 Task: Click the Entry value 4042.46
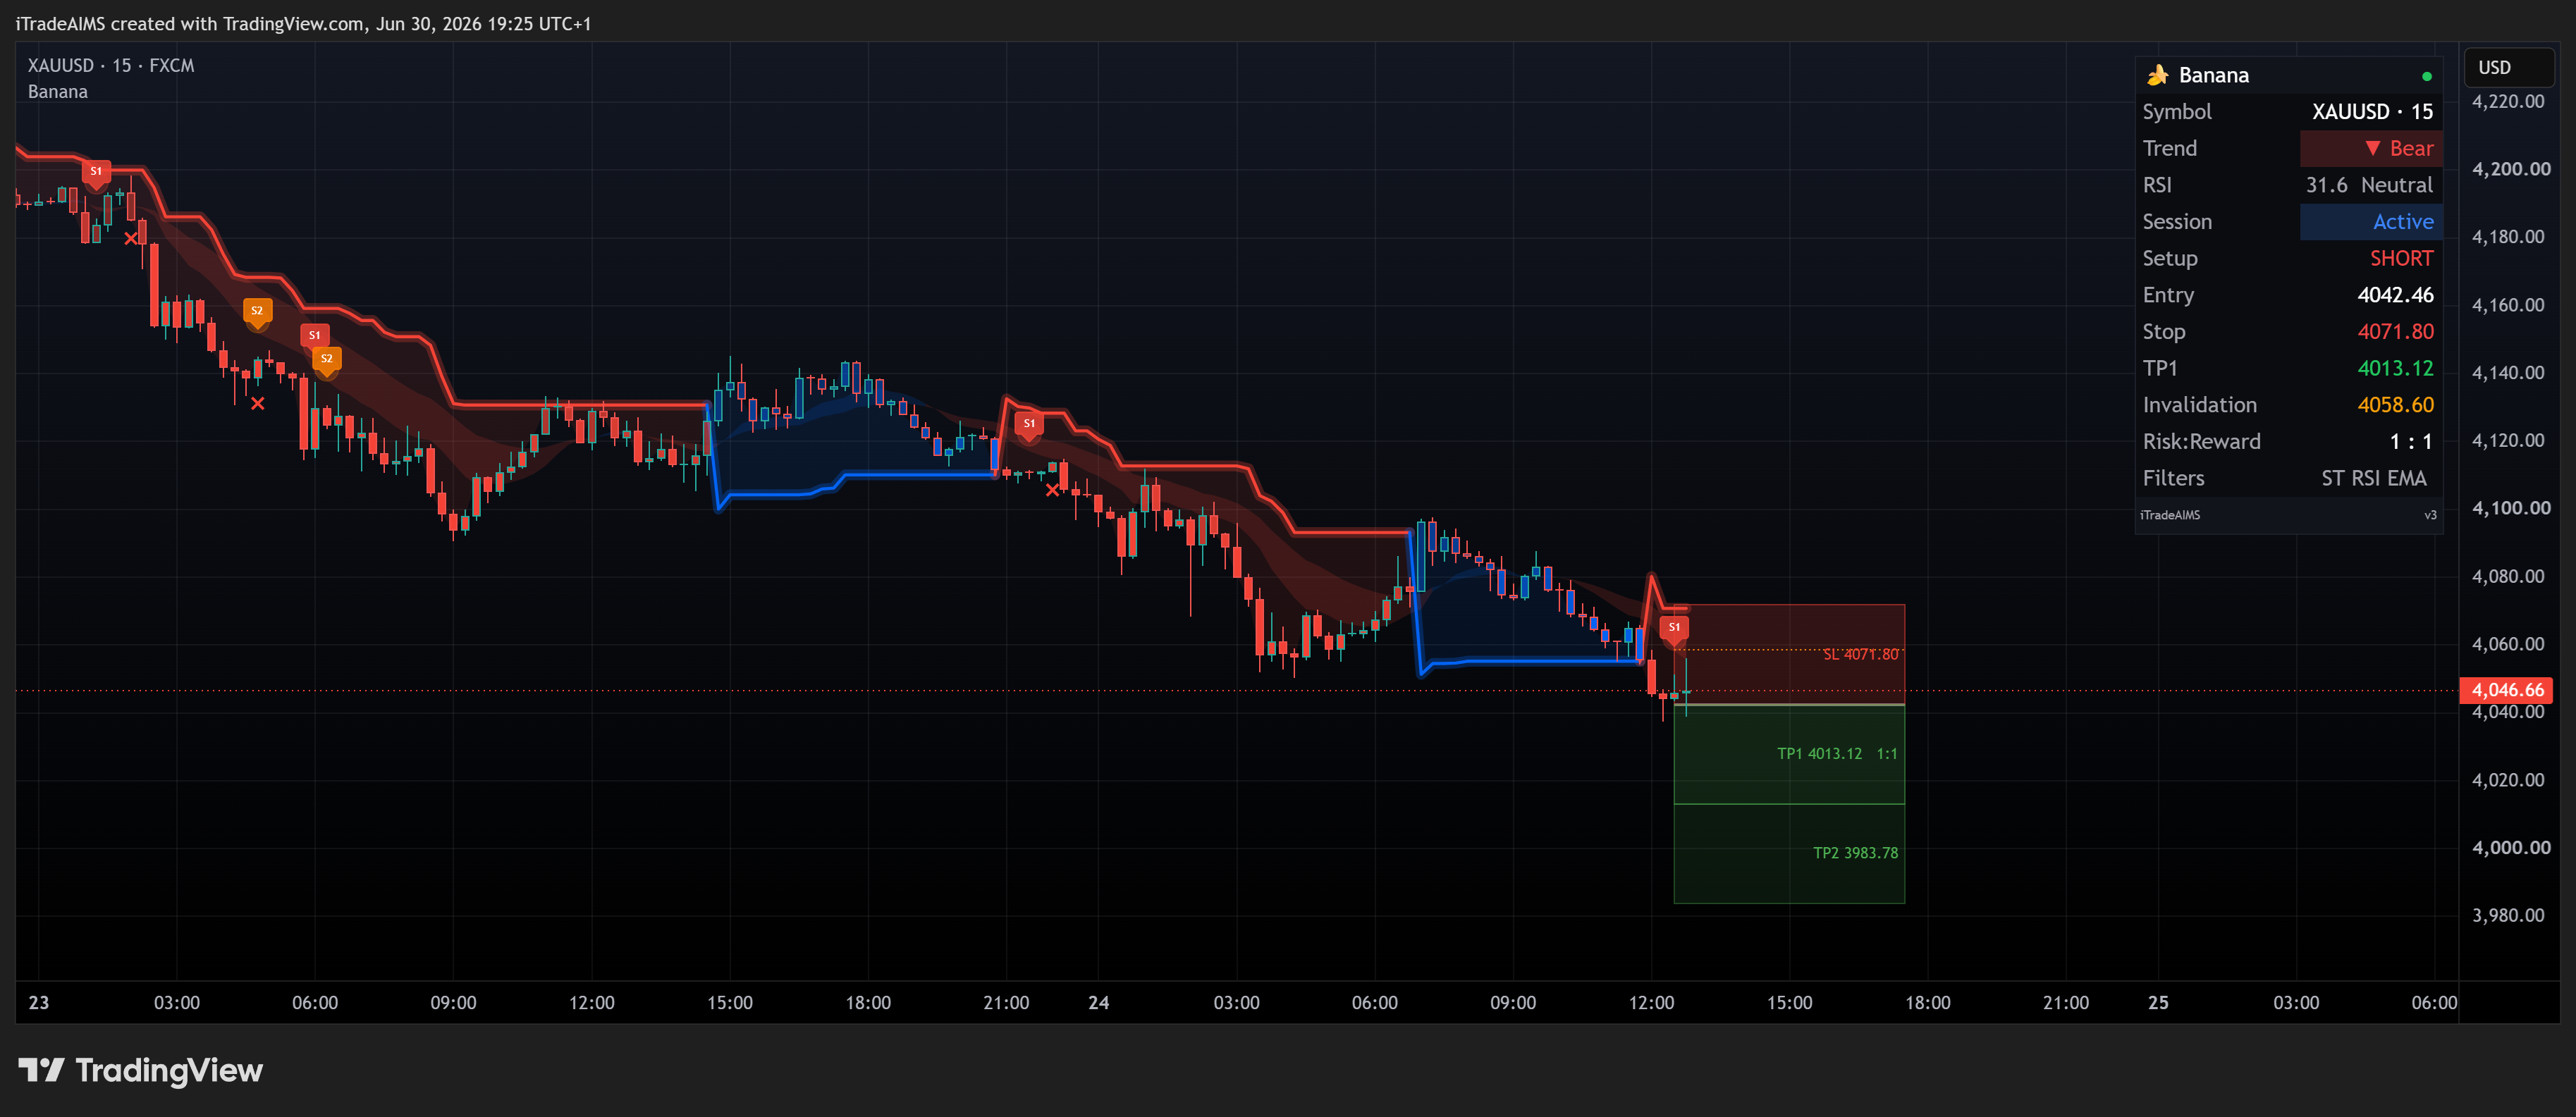point(2395,295)
